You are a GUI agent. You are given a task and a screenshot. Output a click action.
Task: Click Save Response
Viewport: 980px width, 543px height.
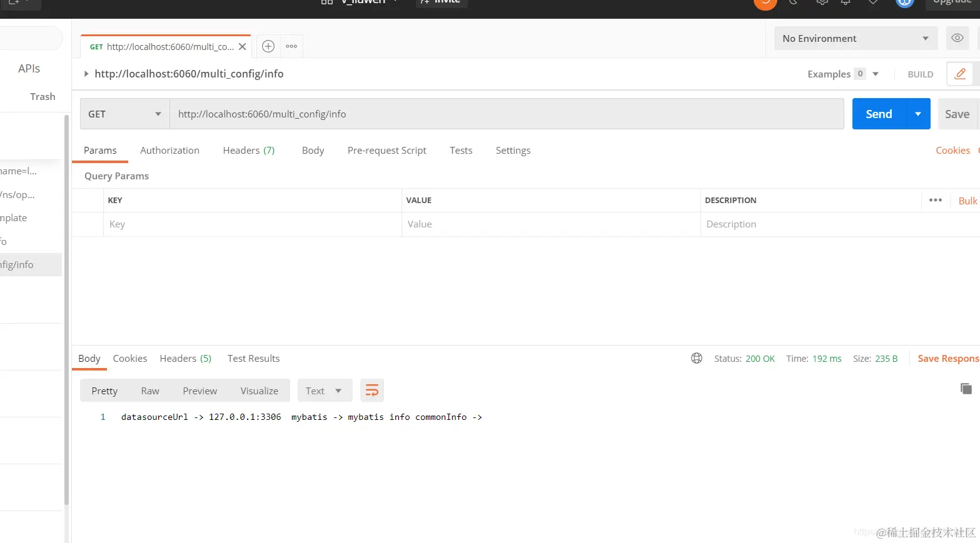pos(948,359)
